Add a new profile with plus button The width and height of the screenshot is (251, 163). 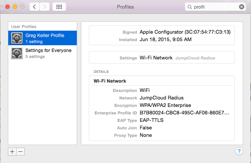click(x=12, y=151)
